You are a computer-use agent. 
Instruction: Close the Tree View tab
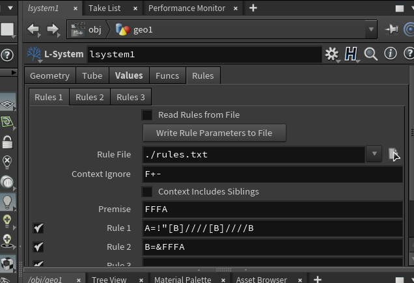pos(141,280)
